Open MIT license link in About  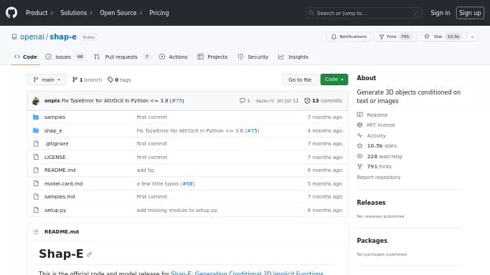[x=376, y=125]
